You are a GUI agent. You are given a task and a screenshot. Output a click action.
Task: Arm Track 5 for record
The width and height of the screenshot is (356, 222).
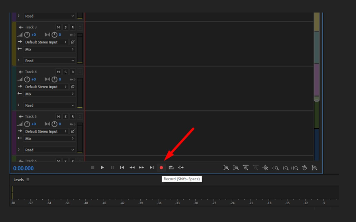73,116
